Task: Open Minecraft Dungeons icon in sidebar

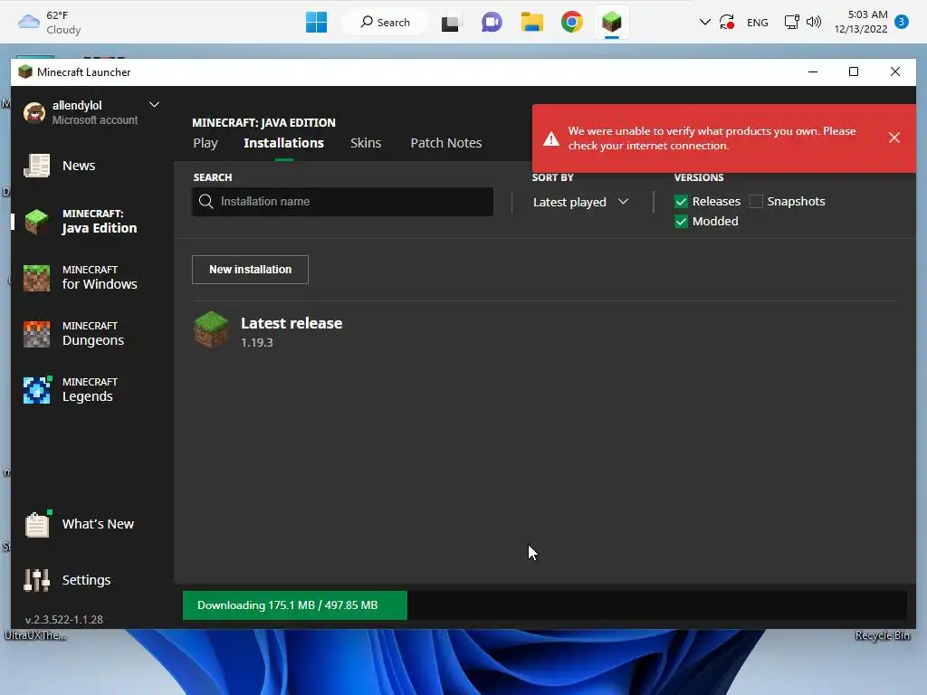Action: point(36,334)
